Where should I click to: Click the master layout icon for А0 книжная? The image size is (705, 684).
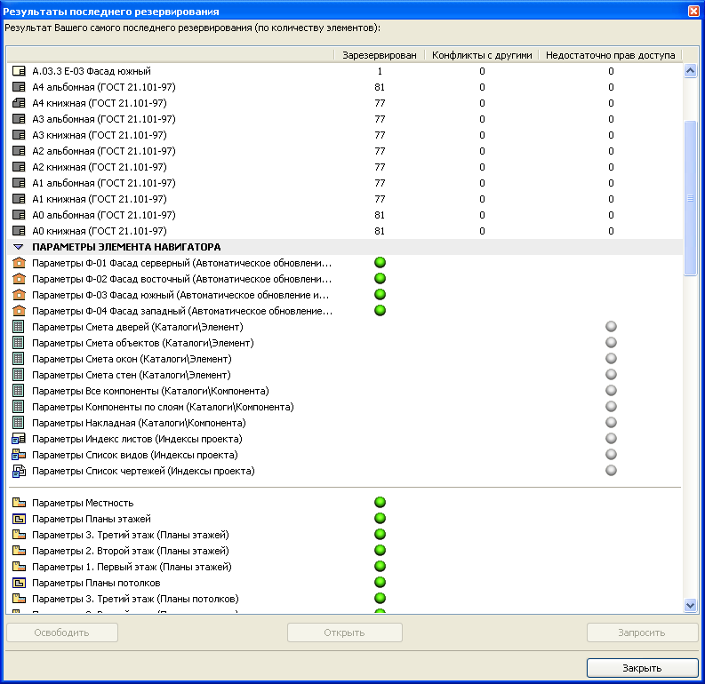[x=19, y=231]
